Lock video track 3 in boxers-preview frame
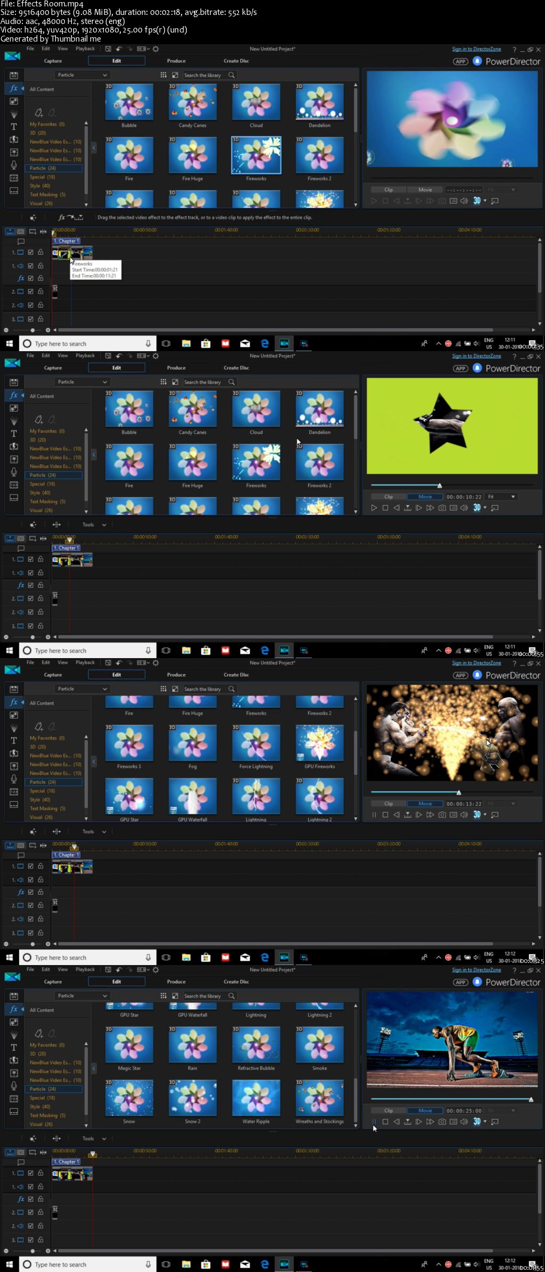The width and height of the screenshot is (545, 1272). [x=40, y=933]
